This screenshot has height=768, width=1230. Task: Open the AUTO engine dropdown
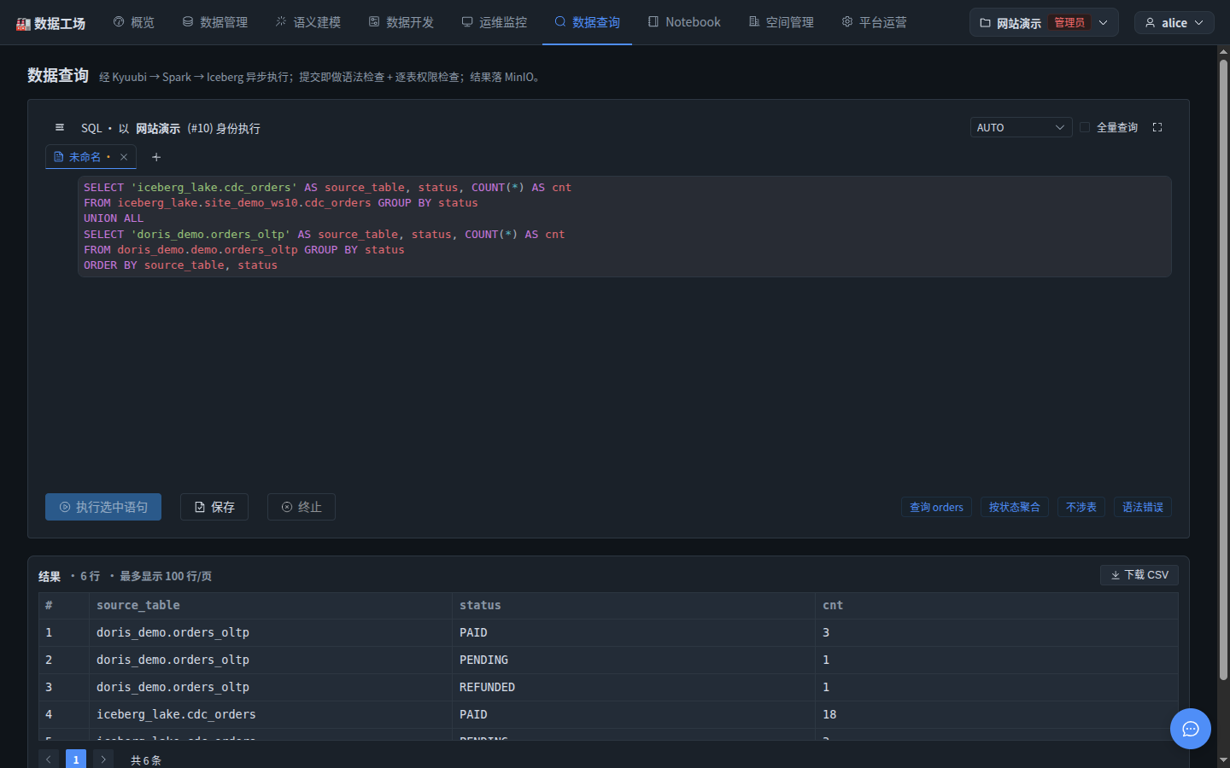pos(1021,127)
